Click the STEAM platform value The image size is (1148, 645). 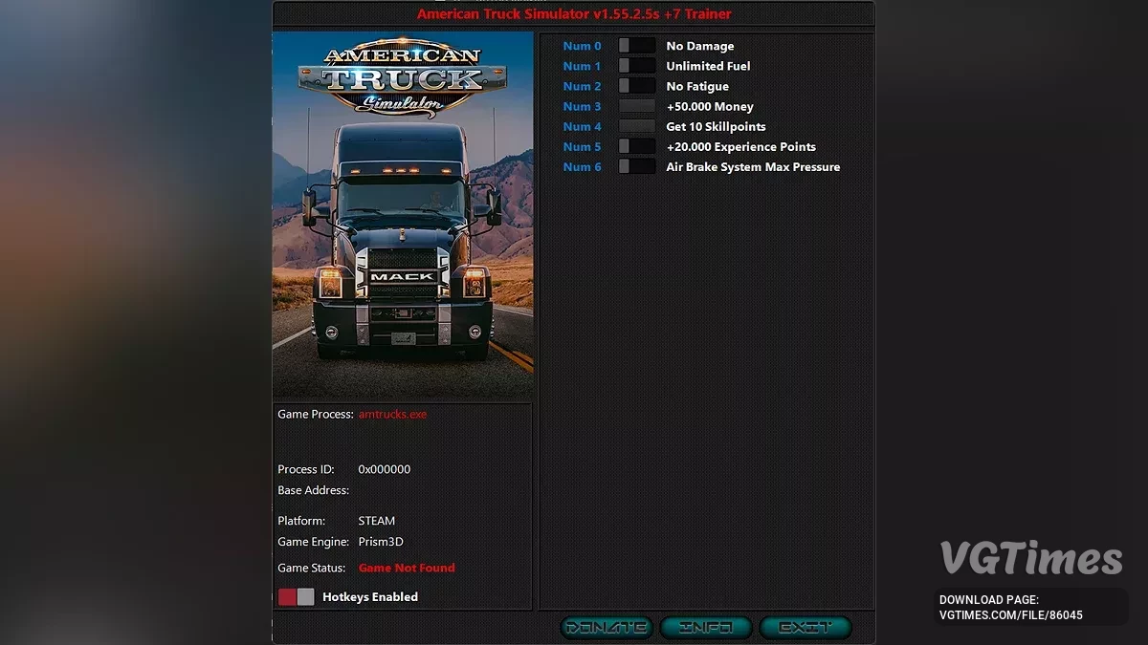click(x=377, y=521)
